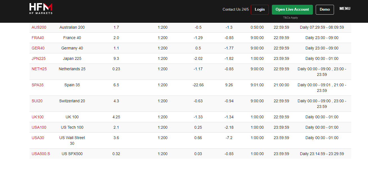
Task: Click the -1.77 swap value in GER40 row
Action: (229, 48)
